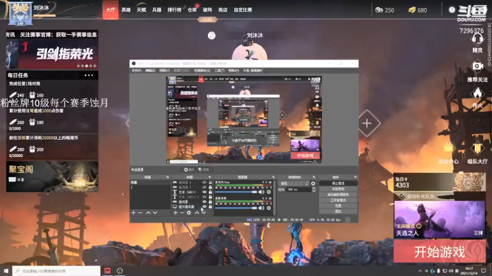Image resolution: width=492 pixels, height=276 pixels.
Task: Toggle visibility eye of 文本 (GDI+) 2 source
Action: pos(204,197)
